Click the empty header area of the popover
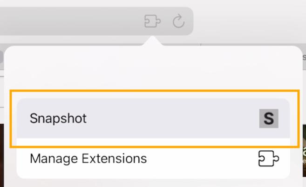This screenshot has width=306, height=187. (x=153, y=70)
